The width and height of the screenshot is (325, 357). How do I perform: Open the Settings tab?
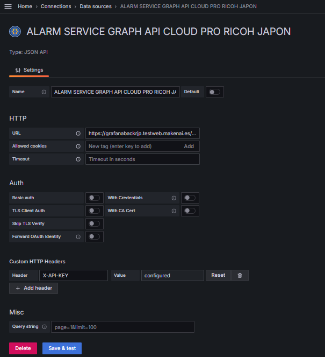click(x=30, y=70)
